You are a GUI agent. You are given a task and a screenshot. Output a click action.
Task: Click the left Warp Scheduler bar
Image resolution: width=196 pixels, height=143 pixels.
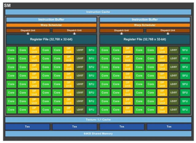pos(51,25)
